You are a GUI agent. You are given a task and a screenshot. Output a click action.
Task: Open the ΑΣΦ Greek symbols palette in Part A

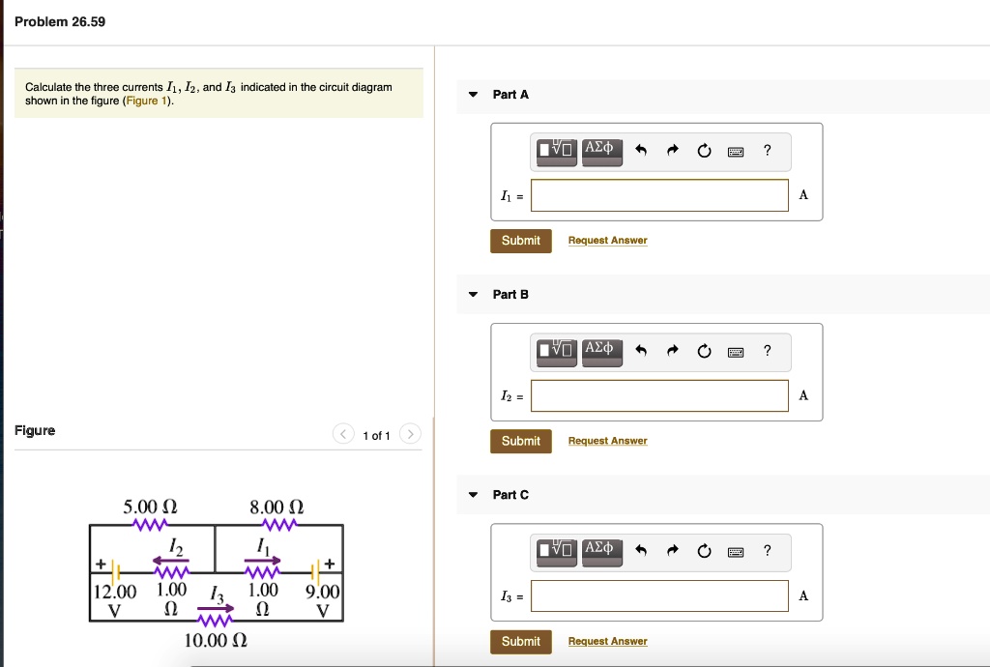click(x=601, y=150)
